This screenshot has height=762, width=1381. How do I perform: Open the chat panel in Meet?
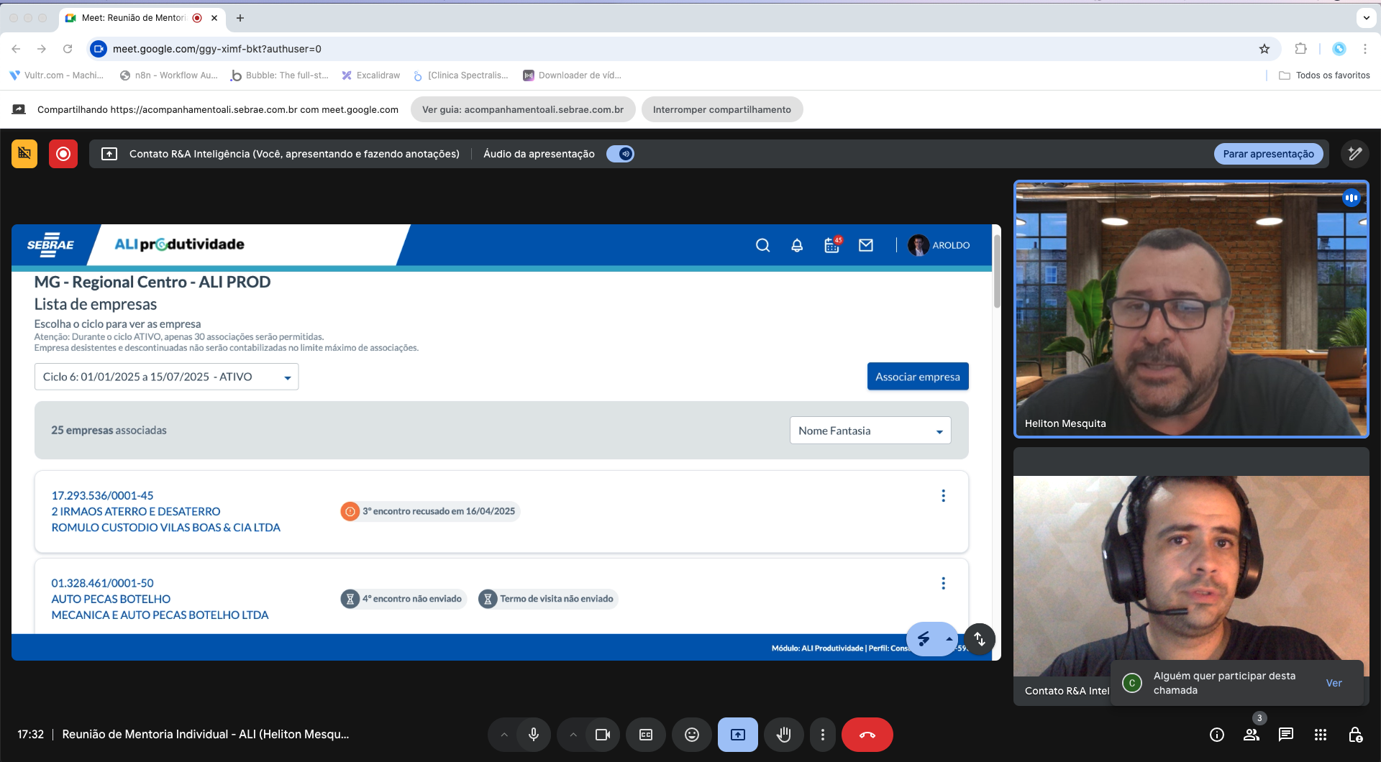coord(1286,735)
